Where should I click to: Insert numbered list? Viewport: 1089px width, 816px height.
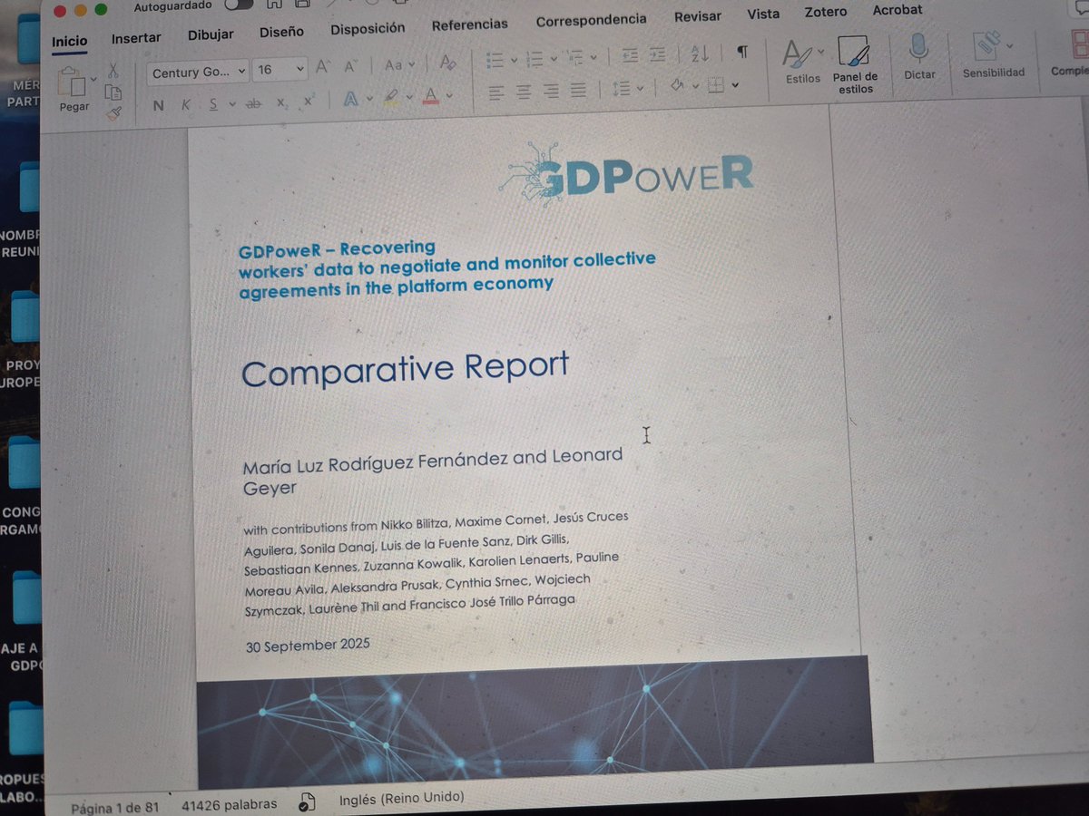(534, 59)
